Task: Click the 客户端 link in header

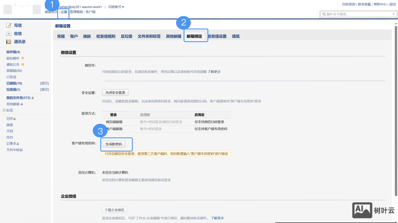Action: [x=90, y=12]
